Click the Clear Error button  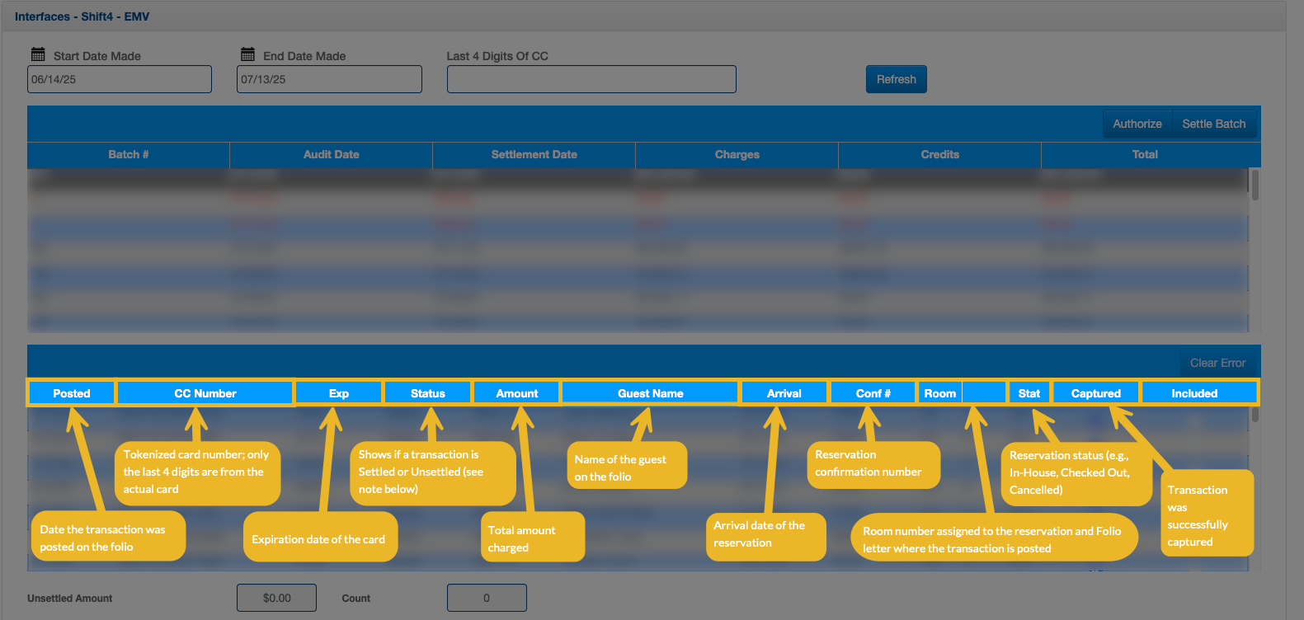1217,363
